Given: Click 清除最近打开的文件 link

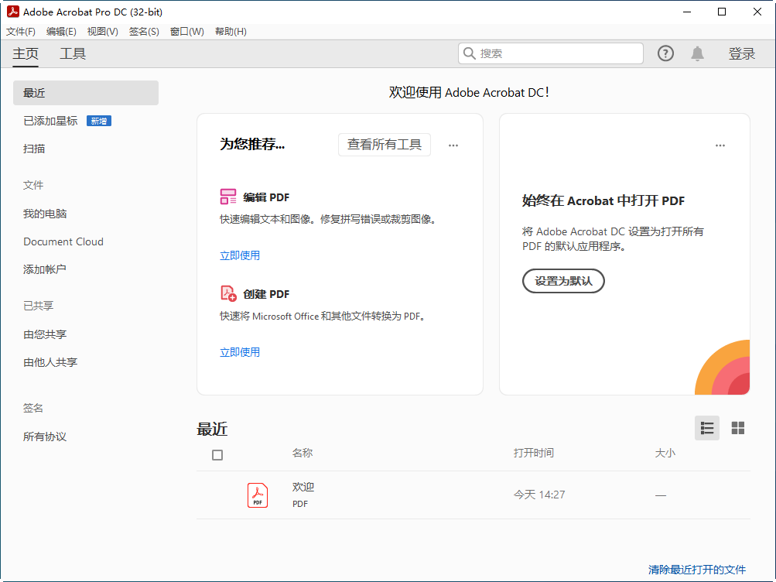Looking at the screenshot, I should (x=697, y=570).
